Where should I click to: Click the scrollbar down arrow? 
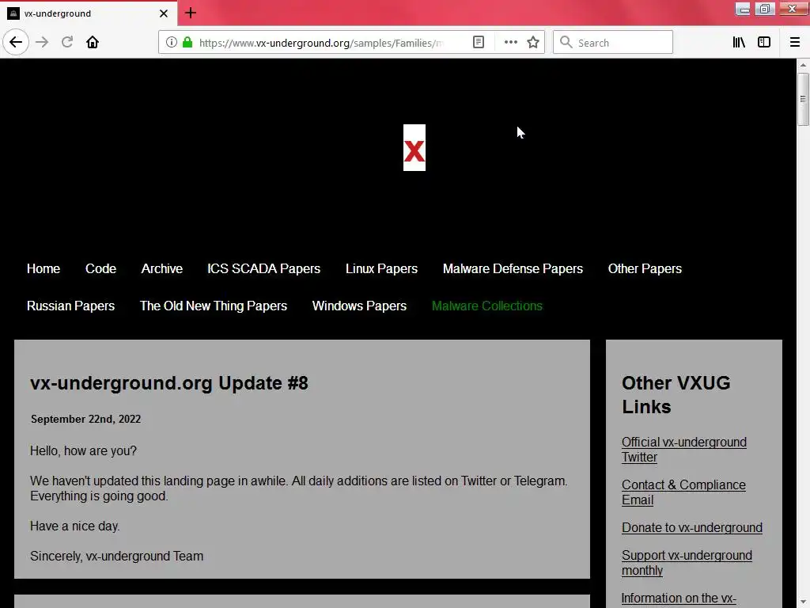pyautogui.click(x=803, y=602)
